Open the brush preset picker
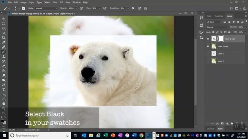The image size is (248, 139). [x=16, y=8]
